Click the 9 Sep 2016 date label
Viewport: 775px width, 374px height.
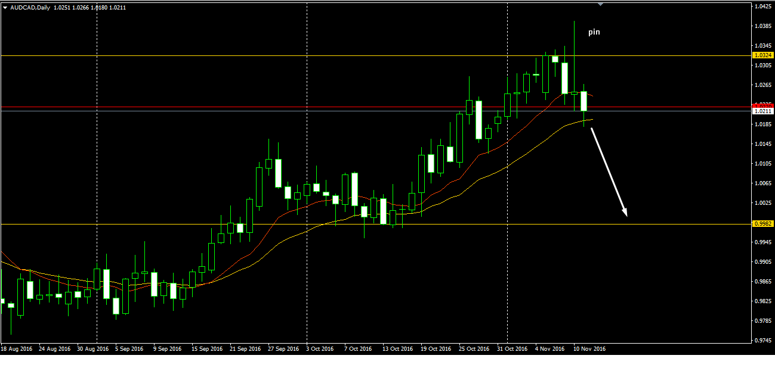pos(168,349)
